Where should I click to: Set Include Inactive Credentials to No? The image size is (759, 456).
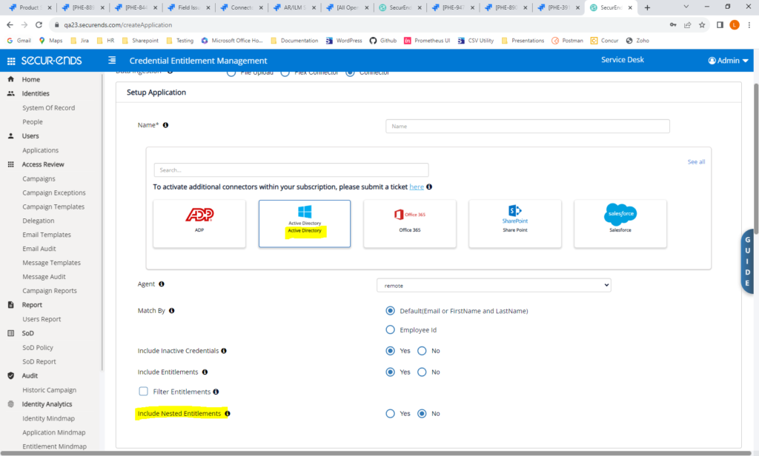point(422,351)
